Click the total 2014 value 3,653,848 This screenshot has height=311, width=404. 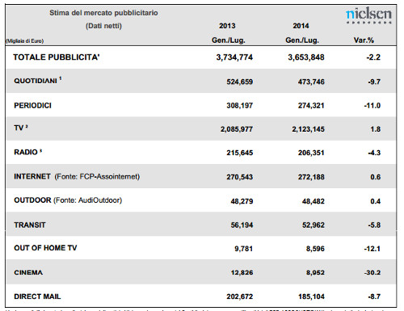(306, 57)
